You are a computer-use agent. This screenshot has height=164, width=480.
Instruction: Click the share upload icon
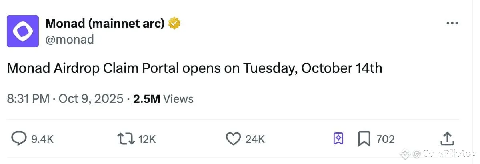coord(447,139)
